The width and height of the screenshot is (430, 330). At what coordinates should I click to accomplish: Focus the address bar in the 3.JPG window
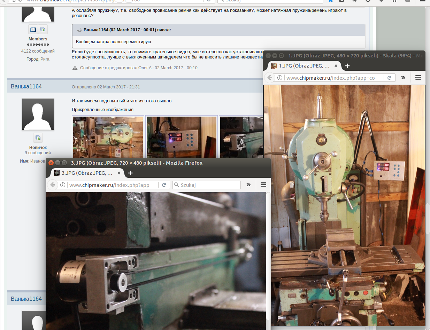[113, 185]
